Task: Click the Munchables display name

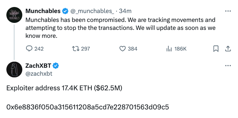Action: (x=43, y=11)
